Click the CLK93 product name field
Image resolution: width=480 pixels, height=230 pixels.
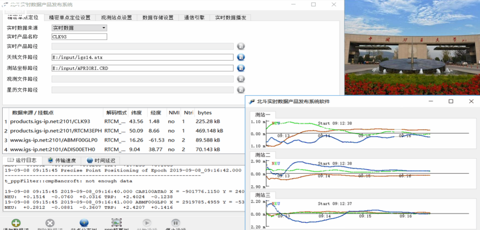point(79,37)
